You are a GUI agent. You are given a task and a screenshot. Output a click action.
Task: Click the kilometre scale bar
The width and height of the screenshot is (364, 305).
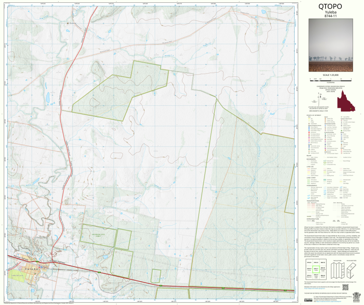pos(330,80)
